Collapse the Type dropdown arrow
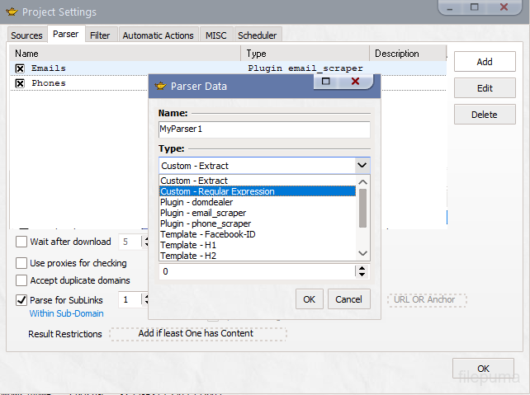Screen dimensions: 530x395 click(x=362, y=165)
